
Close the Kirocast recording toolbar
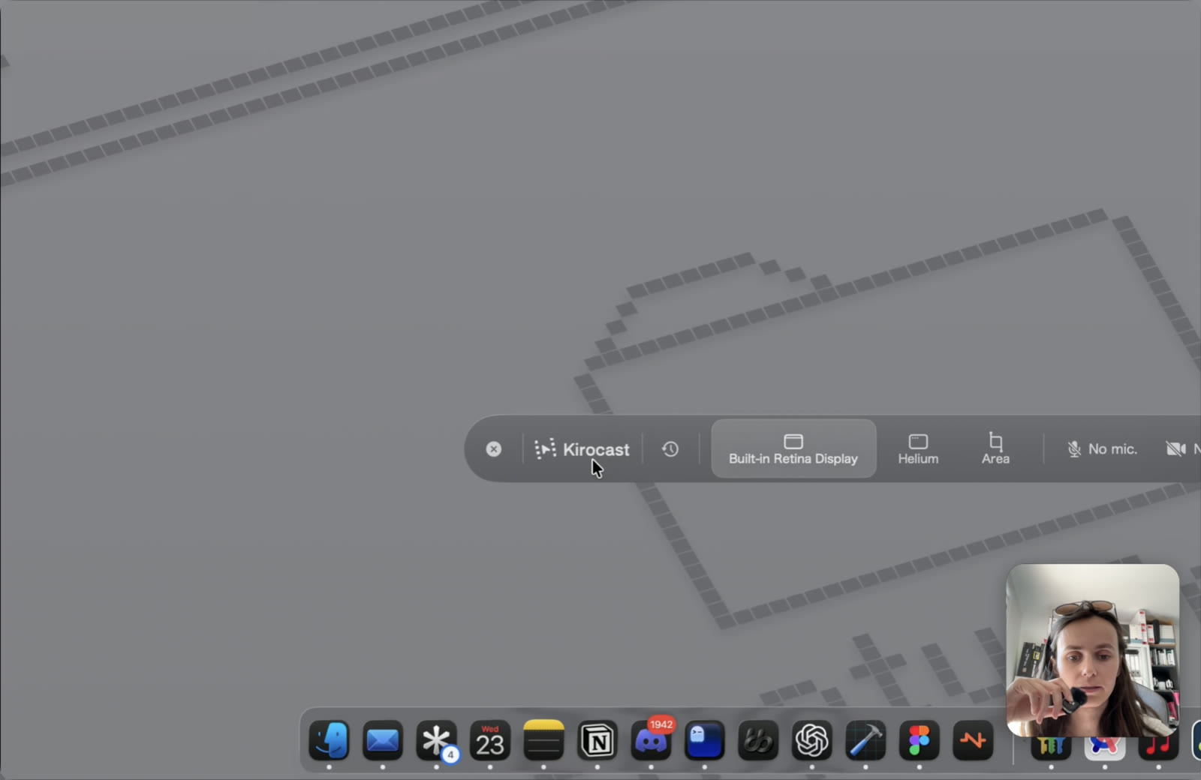tap(493, 448)
